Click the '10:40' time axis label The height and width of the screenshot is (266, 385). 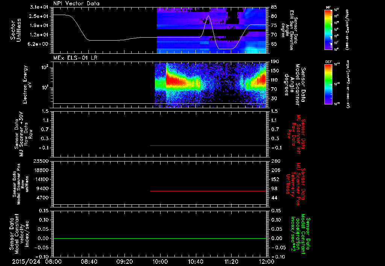[196, 261]
